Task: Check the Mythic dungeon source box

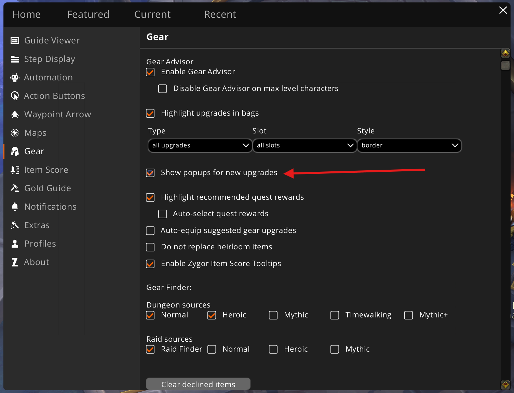Action: tap(273, 315)
